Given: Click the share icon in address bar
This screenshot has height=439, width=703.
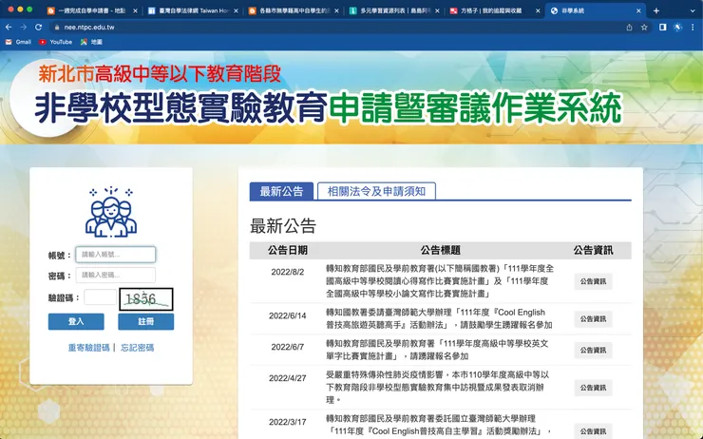Looking at the screenshot, I should (x=630, y=28).
